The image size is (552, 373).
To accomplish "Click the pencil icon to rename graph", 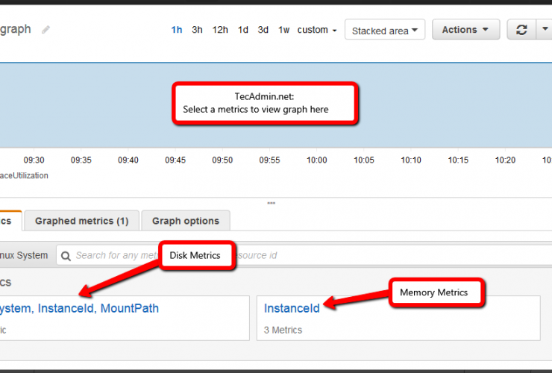I will [46, 30].
